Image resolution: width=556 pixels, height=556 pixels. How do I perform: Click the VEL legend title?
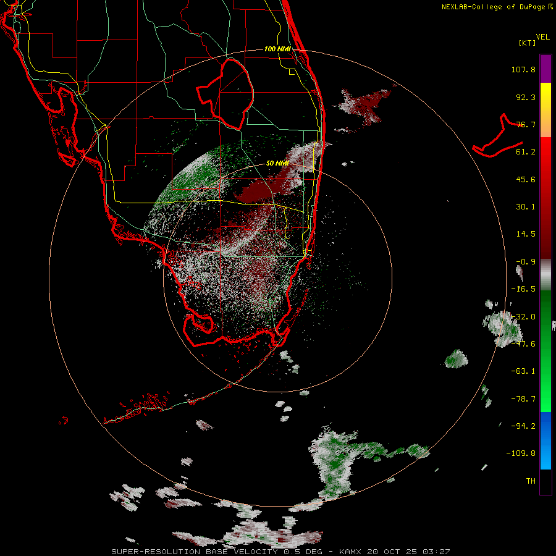543,36
